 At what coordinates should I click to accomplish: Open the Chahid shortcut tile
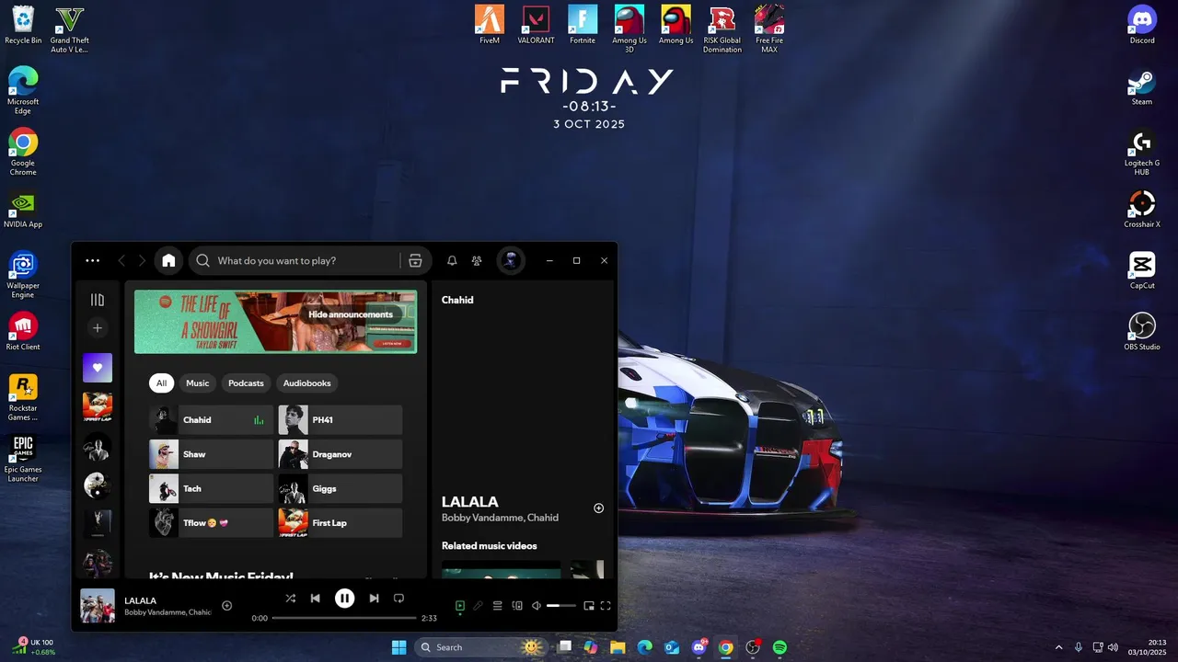coord(211,420)
